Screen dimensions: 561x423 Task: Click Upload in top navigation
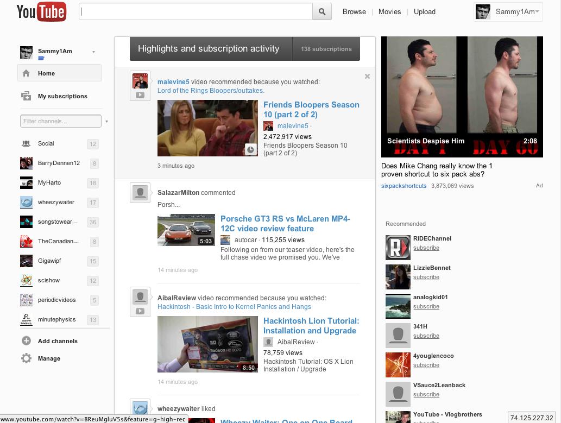(425, 12)
